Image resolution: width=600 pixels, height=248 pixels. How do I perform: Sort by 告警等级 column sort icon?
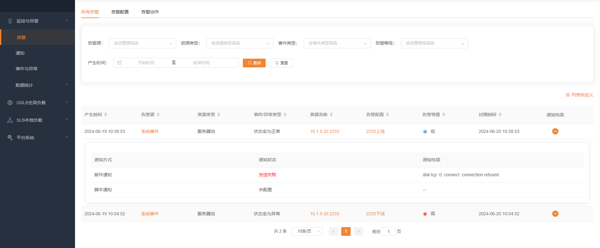[444, 114]
